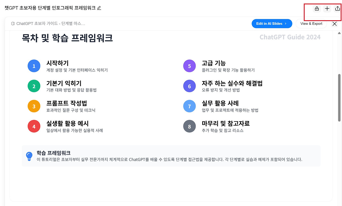Click the pencil icon to rename the document title
Image resolution: width=342 pixels, height=206 pixels.
(99, 8)
